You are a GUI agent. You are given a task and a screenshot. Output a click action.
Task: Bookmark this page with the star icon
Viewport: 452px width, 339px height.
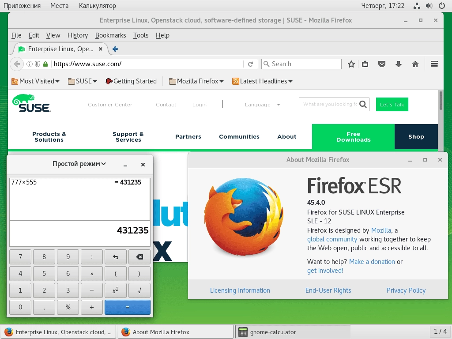[x=351, y=64]
